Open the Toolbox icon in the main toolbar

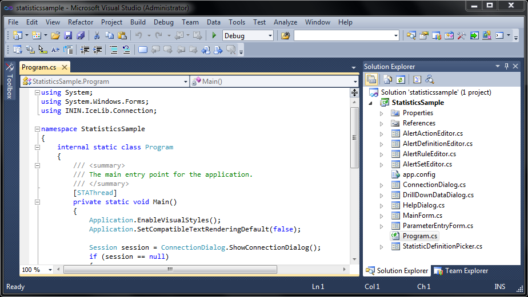(x=462, y=35)
